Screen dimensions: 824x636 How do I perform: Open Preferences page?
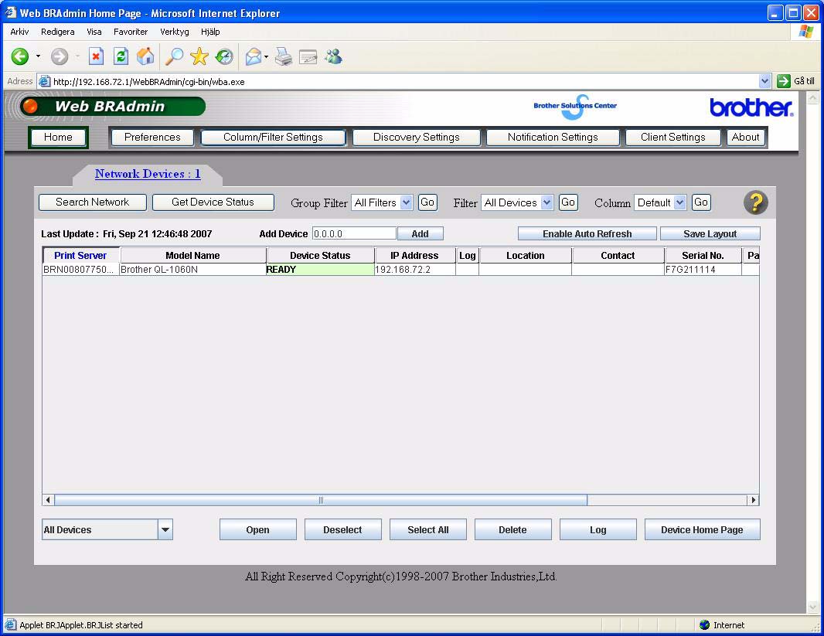point(152,137)
